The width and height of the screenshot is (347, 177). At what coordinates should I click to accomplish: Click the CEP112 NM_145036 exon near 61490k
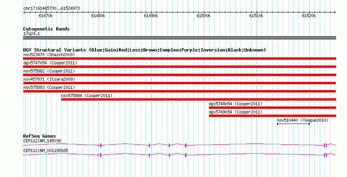[149, 145]
